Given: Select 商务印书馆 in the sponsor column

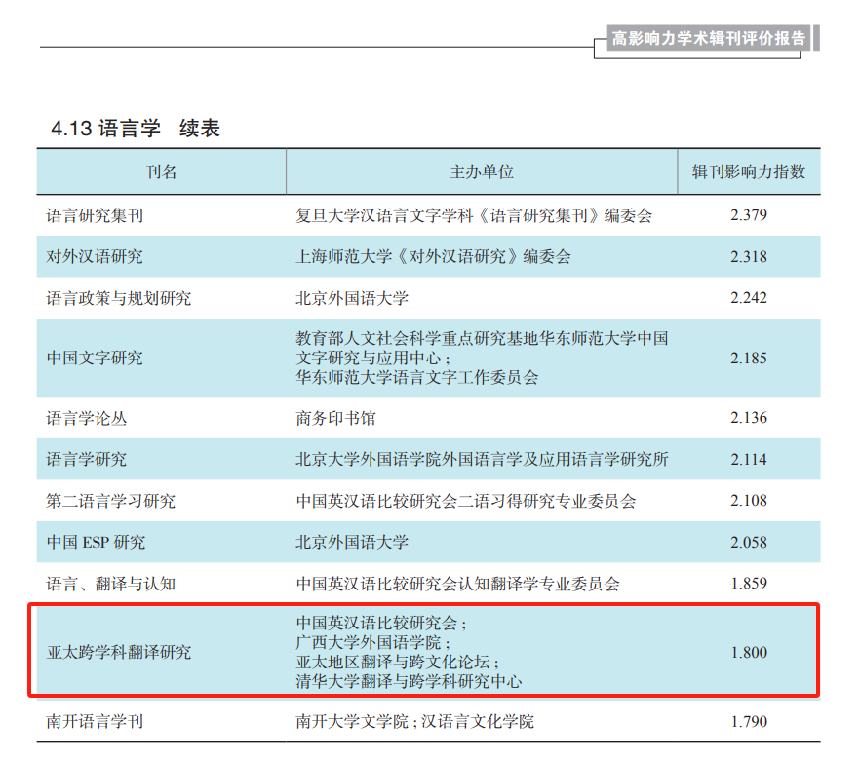Looking at the screenshot, I should point(335,418).
